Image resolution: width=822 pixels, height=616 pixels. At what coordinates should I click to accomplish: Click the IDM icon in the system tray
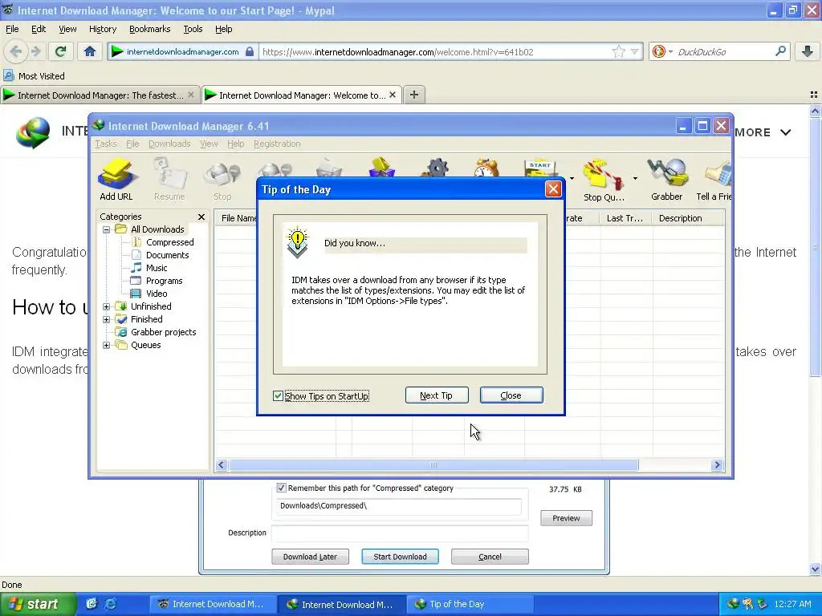(x=733, y=604)
